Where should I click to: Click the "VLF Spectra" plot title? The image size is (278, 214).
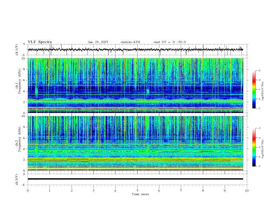40,42
